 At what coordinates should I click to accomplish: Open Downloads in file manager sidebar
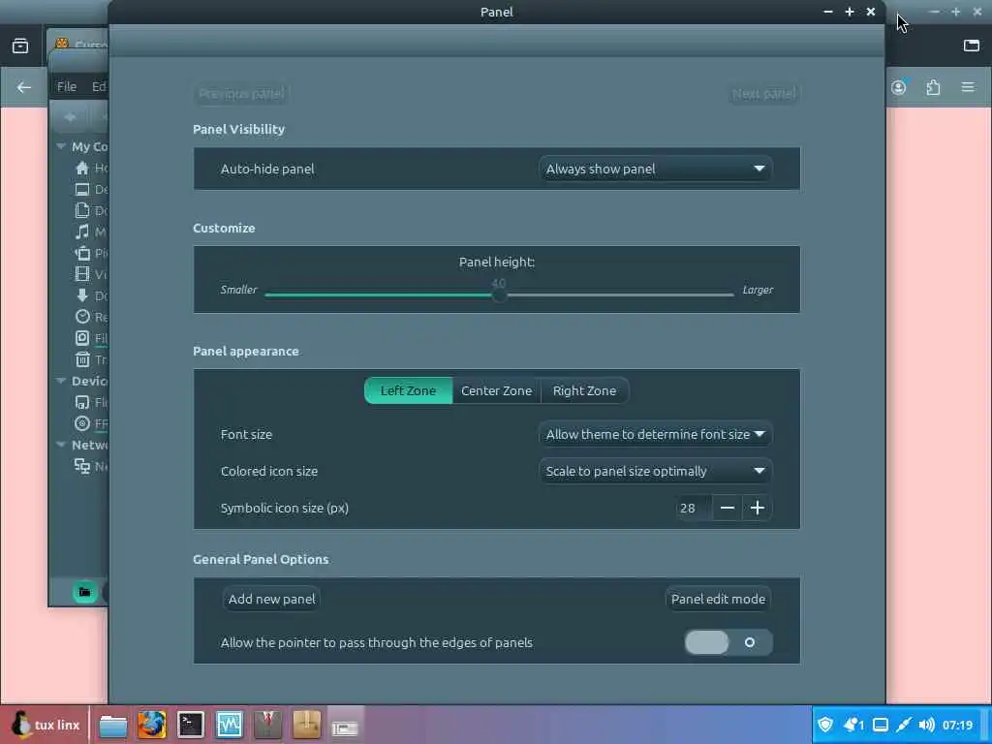coord(90,295)
